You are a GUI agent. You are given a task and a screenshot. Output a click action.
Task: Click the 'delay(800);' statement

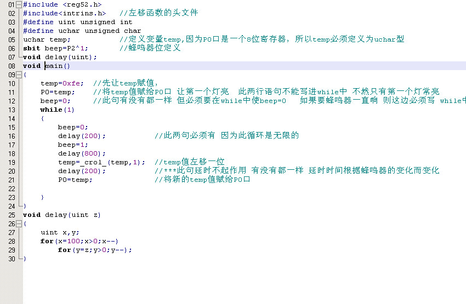click(82, 153)
